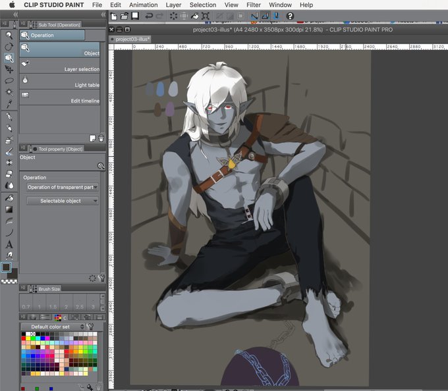Pick the red swatch in color set
This screenshot has width=448, height=391.
tap(24, 338)
